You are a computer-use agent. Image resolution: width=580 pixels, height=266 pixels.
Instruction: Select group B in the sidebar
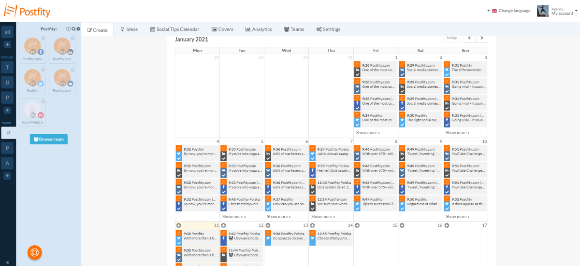click(x=7, y=83)
